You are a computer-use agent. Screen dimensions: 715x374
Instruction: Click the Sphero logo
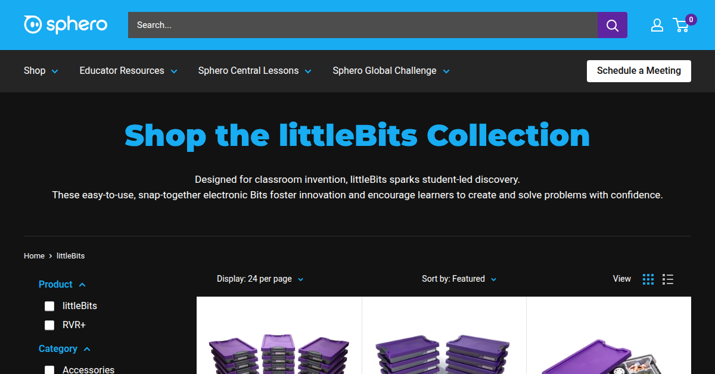(x=66, y=25)
